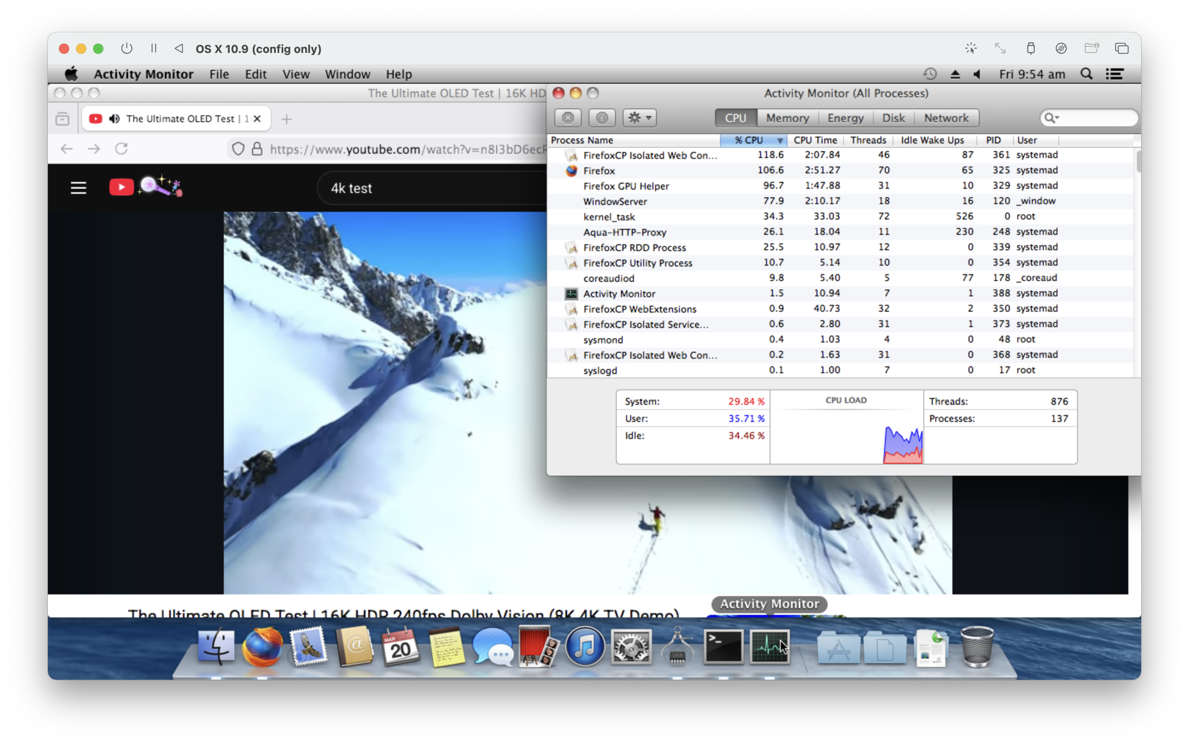
Task: Open the YouTube hamburger guide menu
Action: (x=79, y=188)
